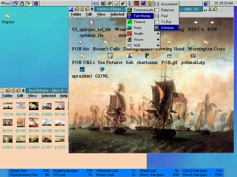Click the Patrick O'Brian window system icon
Image resolution: width=237 pixels, height=177 pixels.
(x=71, y=9)
